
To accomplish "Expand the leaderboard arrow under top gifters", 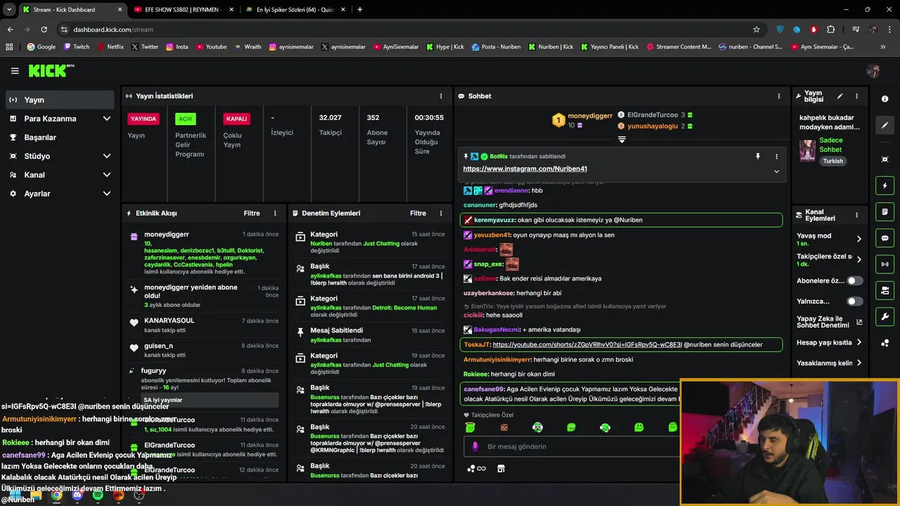I will [x=622, y=139].
